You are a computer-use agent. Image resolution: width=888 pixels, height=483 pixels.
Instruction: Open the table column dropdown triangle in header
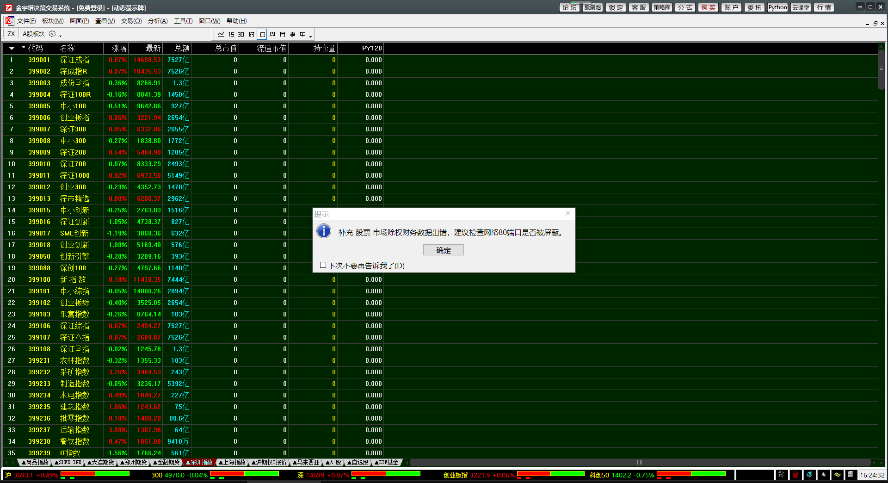pos(12,48)
